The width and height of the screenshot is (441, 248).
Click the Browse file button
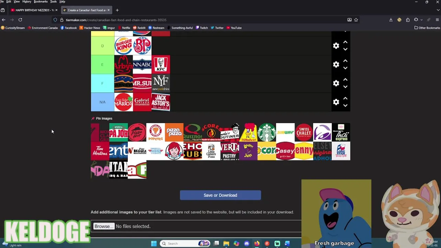[x=103, y=226]
